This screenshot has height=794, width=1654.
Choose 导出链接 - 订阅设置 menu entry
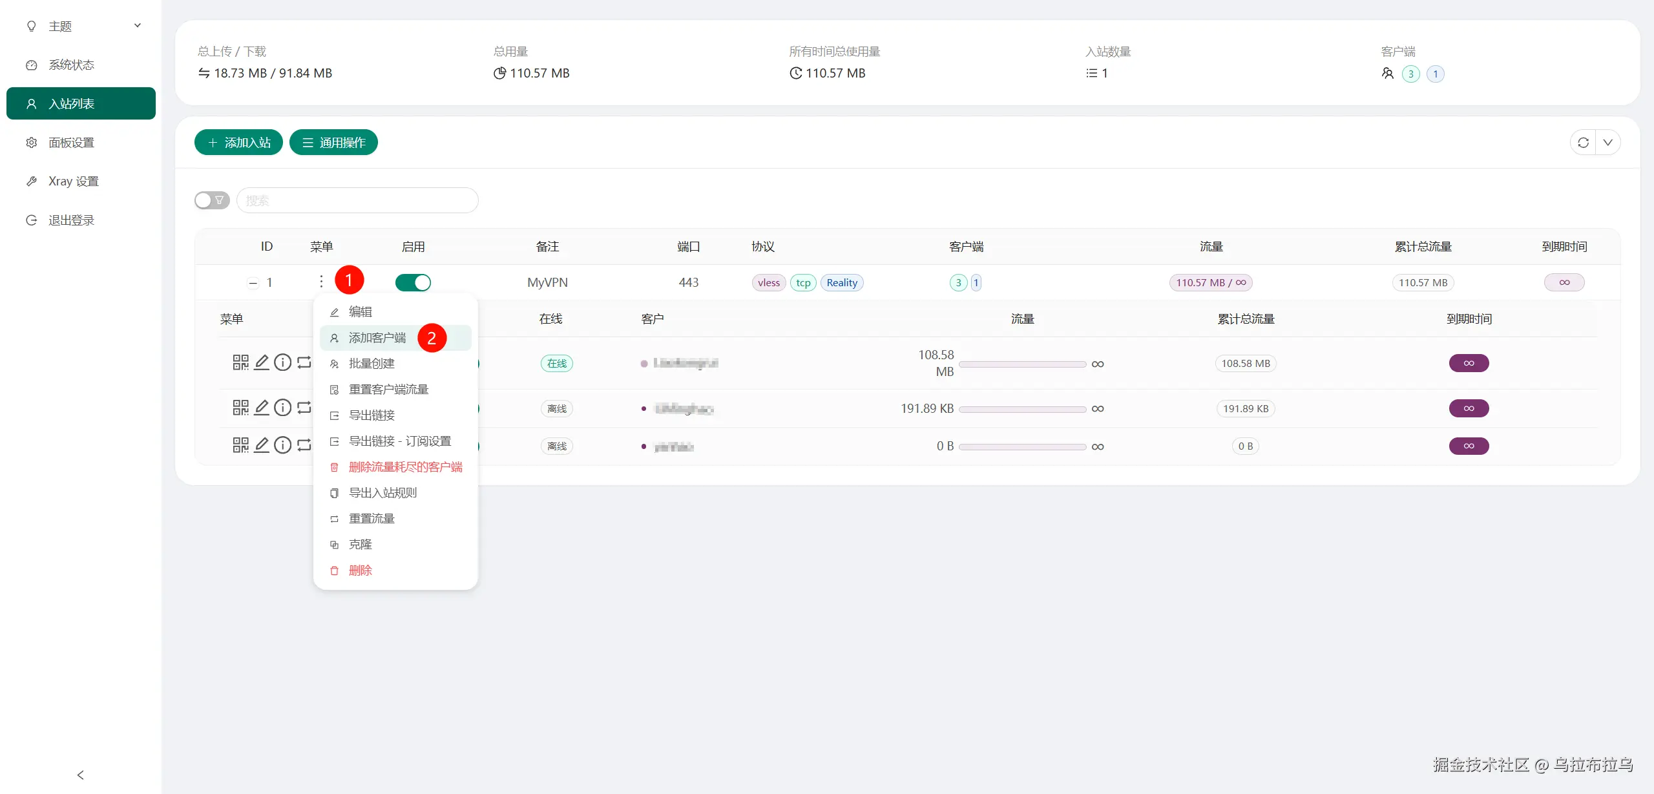pyautogui.click(x=399, y=441)
